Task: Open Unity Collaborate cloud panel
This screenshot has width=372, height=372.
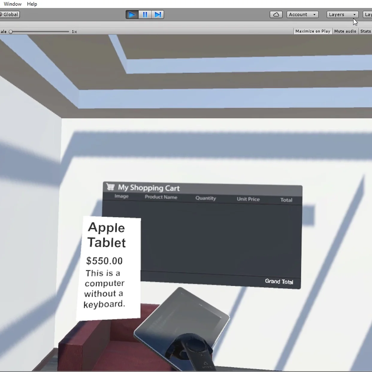Action: point(276,14)
